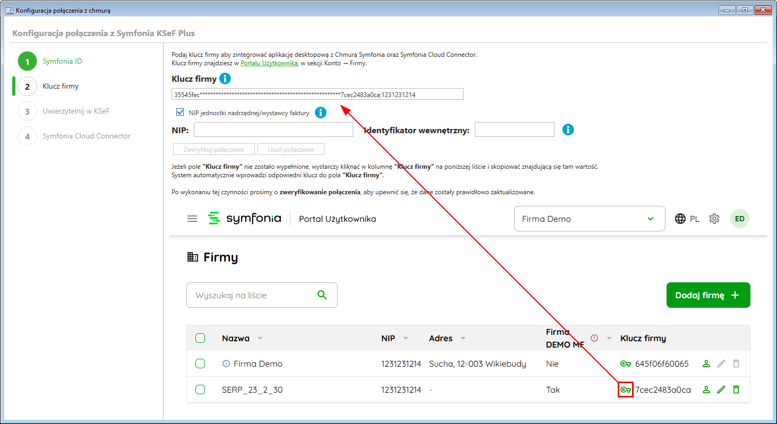Click the sort arrow beside the Adres column
Screen dimensions: 777x424
(x=463, y=338)
